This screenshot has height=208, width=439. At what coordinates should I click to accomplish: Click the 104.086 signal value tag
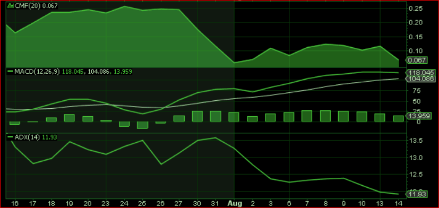tap(420, 79)
